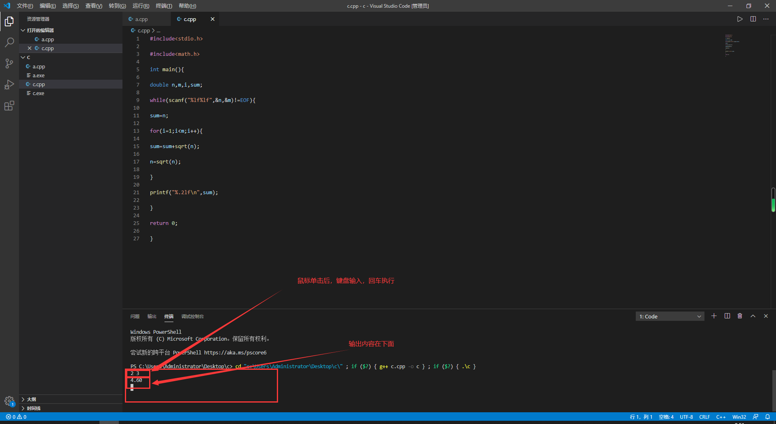This screenshot has width=776, height=424.
Task: Switch to the Debug Console tab
Action: tap(192, 316)
